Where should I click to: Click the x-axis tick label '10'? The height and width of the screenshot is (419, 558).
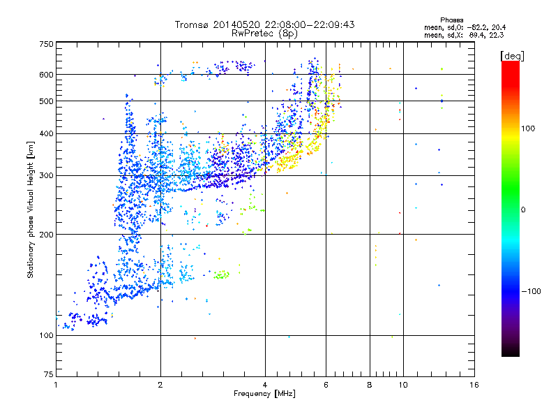coord(403,385)
